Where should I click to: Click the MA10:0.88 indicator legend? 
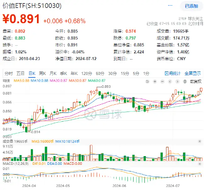pos(40,81)
